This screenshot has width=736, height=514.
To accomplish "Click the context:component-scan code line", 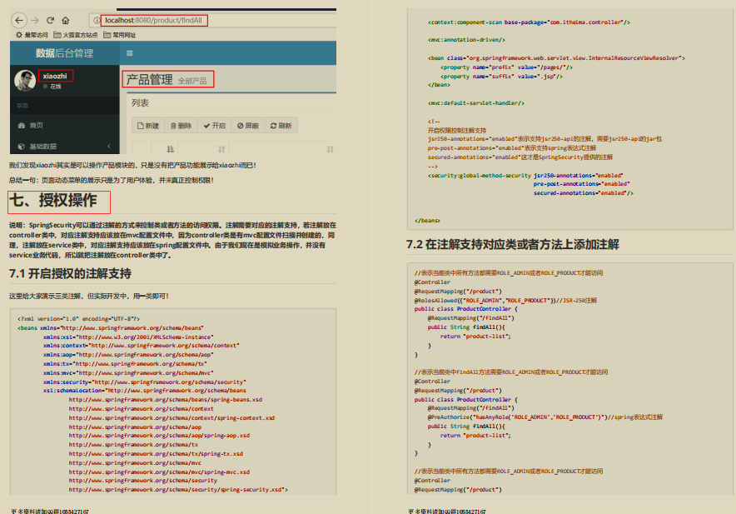I will (529, 22).
